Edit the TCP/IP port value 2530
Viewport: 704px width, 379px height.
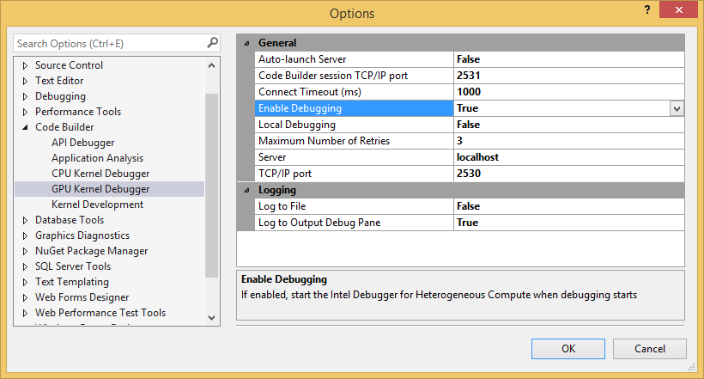pyautogui.click(x=568, y=174)
